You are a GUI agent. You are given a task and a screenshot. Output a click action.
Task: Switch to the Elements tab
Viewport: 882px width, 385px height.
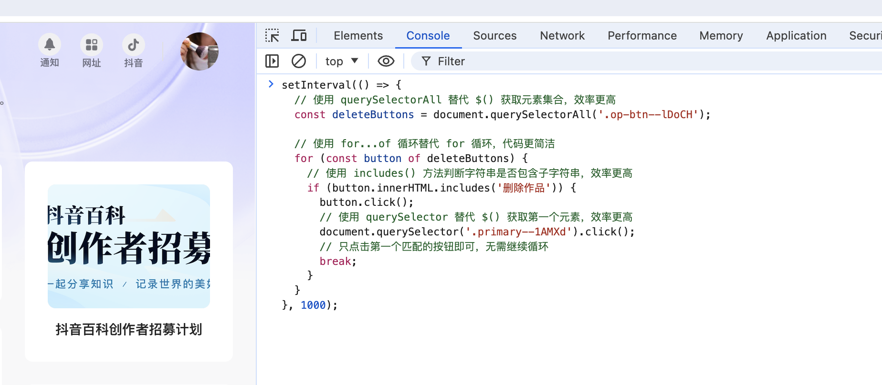tap(358, 36)
